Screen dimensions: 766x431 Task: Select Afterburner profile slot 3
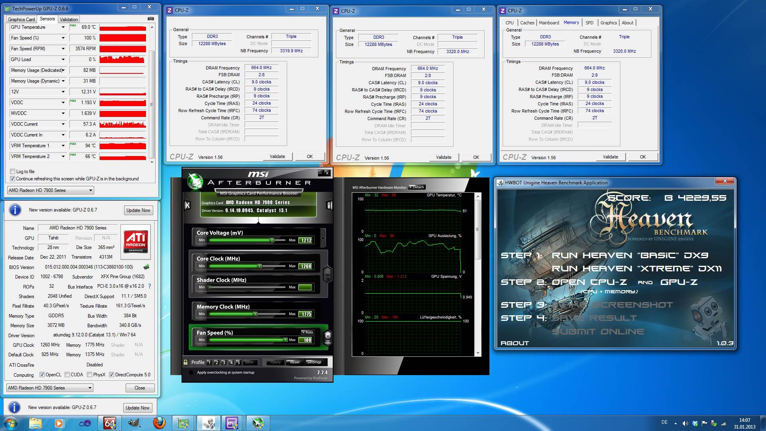[223, 362]
